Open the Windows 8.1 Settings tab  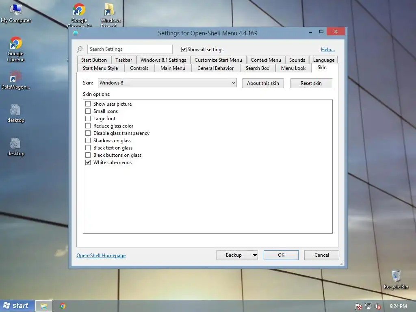tap(163, 60)
